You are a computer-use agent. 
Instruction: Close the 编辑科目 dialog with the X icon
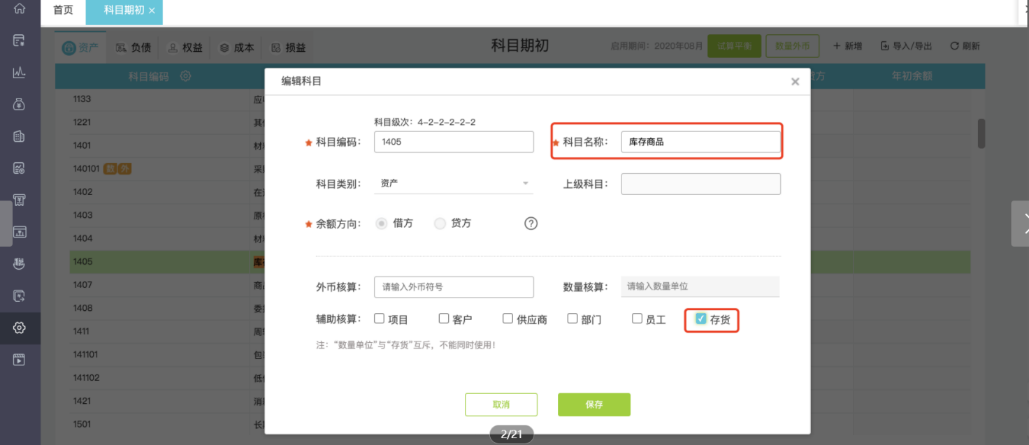tap(795, 82)
